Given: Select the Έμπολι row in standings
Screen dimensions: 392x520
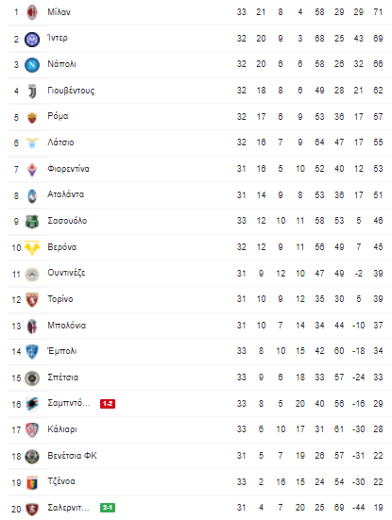Looking at the screenshot, I should 200,351.
